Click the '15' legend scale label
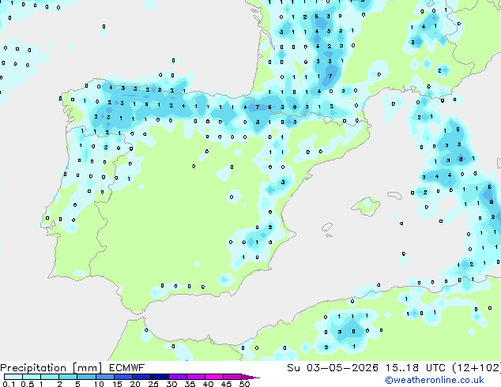The width and height of the screenshot is (501, 387). pos(117,384)
